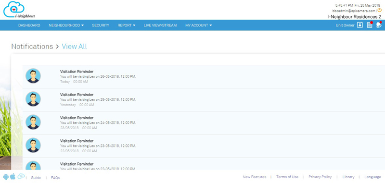Click the bbcadmin@epicamera.com account email
The image size is (385, 183).
(354, 11)
